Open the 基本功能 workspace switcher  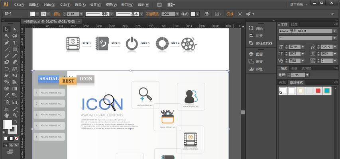tap(298, 4)
